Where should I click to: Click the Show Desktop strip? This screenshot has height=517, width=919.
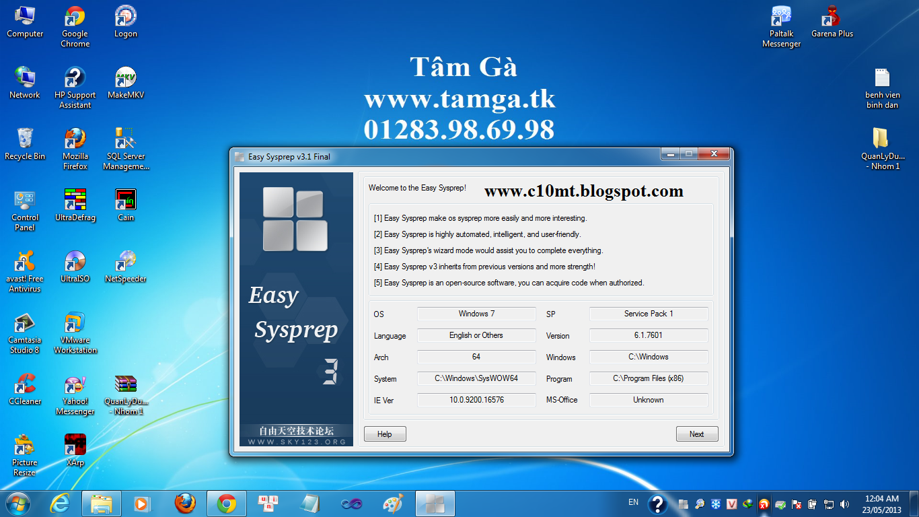[914, 504]
